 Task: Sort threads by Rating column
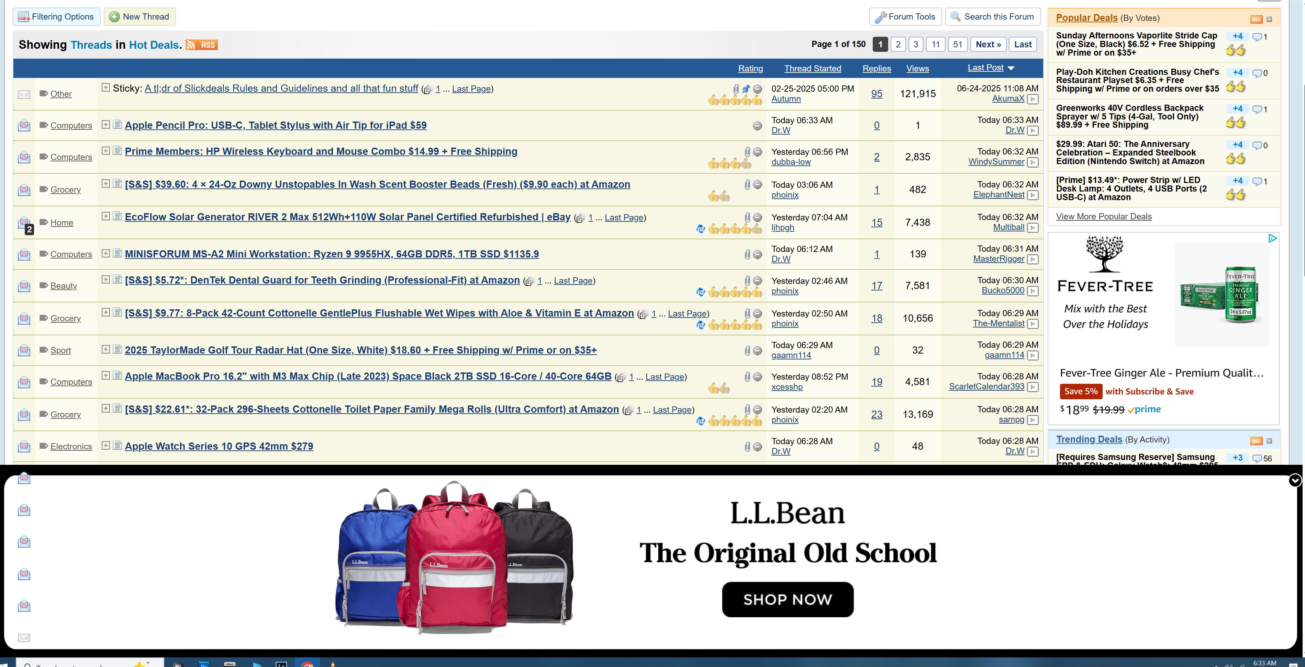click(x=750, y=68)
